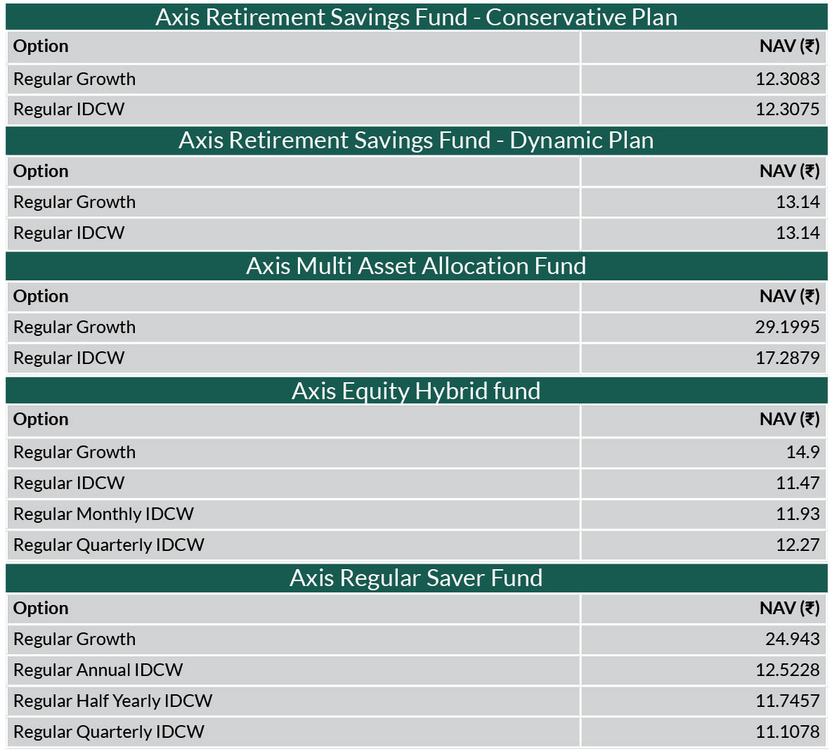The height and width of the screenshot is (754, 832).
Task: Select the Axis Multi Asset Allocation Fund heading
Action: tap(416, 266)
